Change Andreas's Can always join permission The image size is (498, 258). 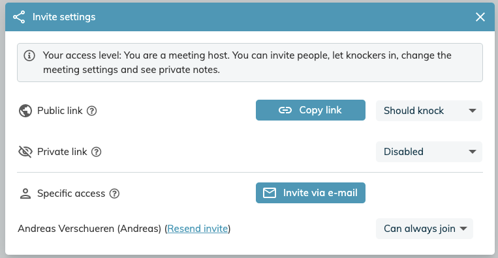(x=425, y=229)
